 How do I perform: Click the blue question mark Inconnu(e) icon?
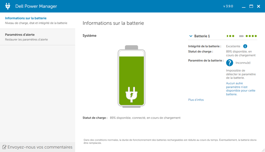[x=229, y=63]
